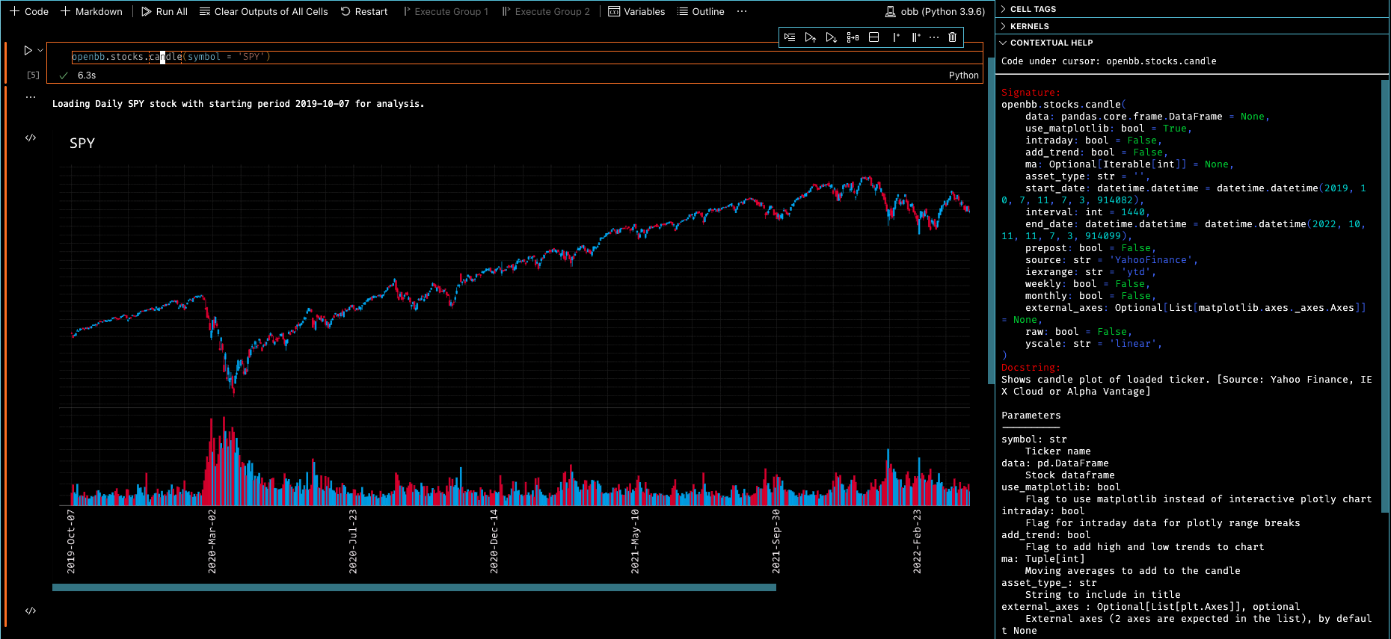Open the output more actions ellipsis

31,97
